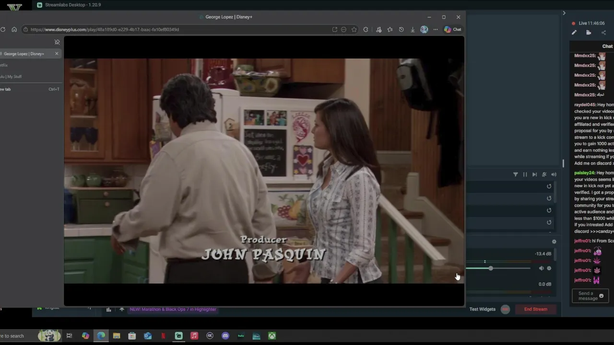Open the Marathon & Black Ops 7 Highlighter notice
Viewport: 614px width, 345px height.
click(x=173, y=310)
